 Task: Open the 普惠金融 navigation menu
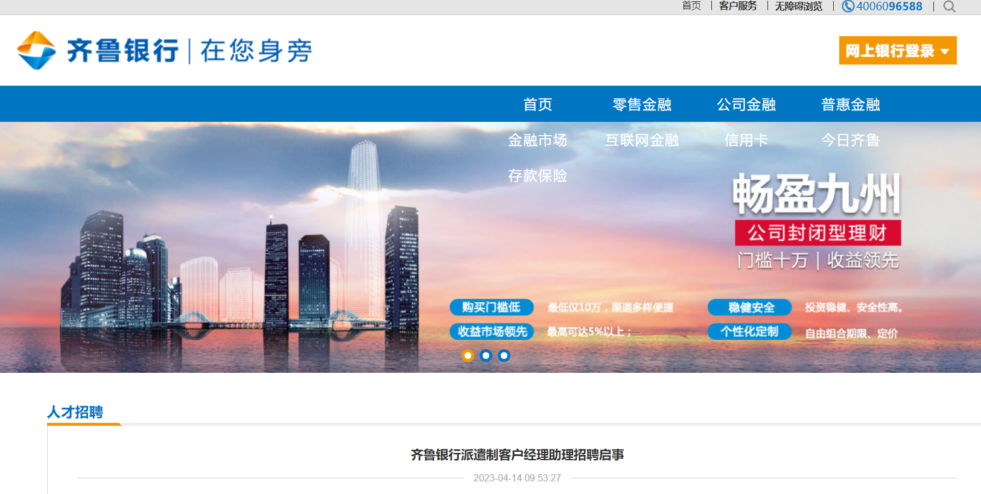click(851, 104)
